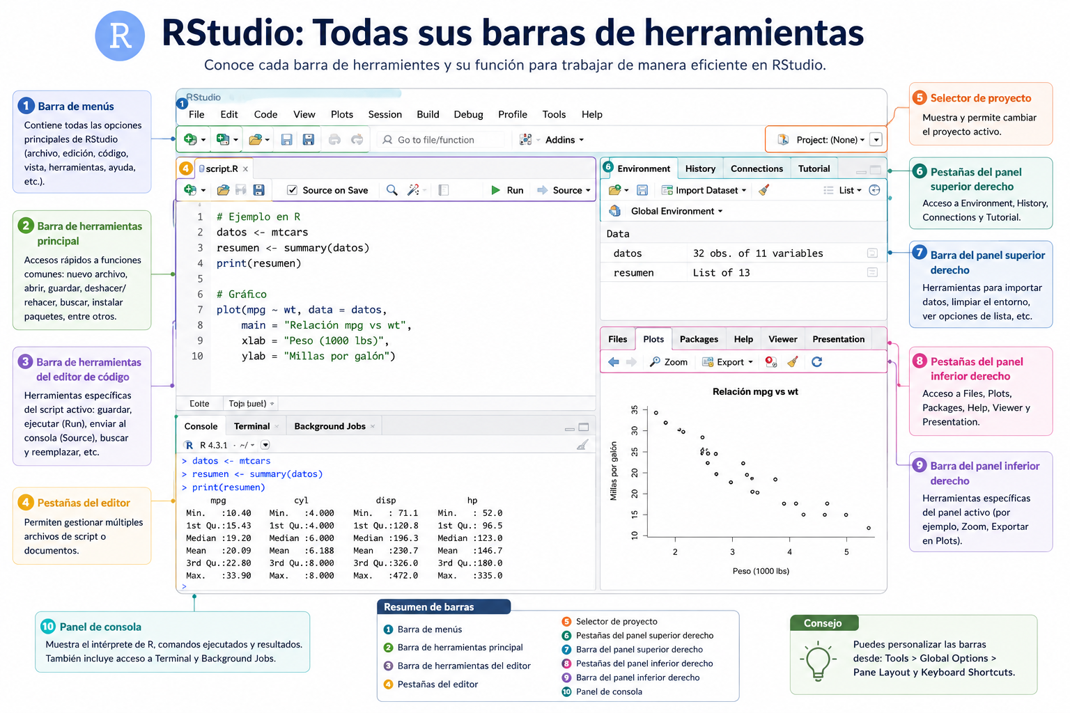The height and width of the screenshot is (713, 1070).
Task: Expand the Source button dropdown arrow
Action: click(588, 190)
